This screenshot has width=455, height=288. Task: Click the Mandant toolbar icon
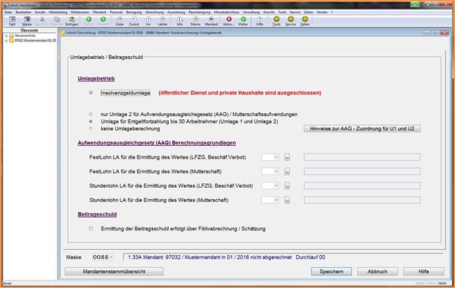pyautogui.click(x=211, y=21)
